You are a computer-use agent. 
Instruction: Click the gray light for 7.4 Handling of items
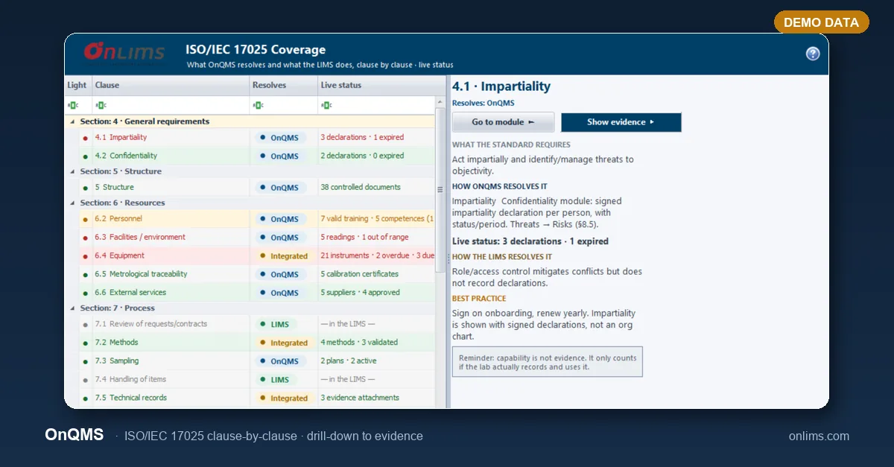click(x=86, y=380)
